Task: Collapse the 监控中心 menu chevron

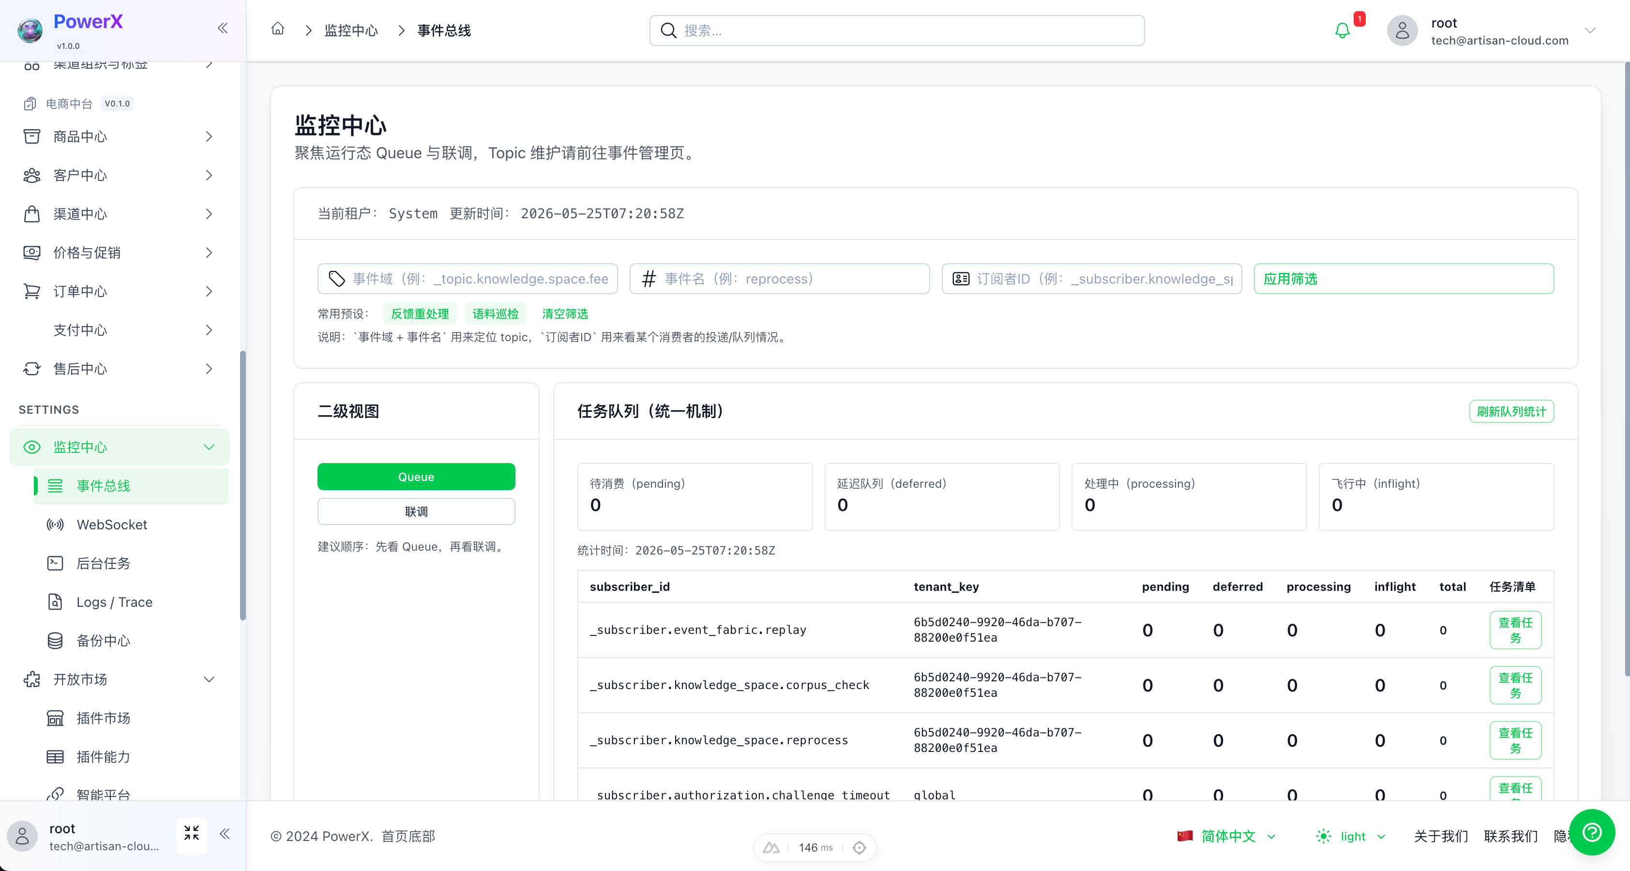Action: coord(209,447)
